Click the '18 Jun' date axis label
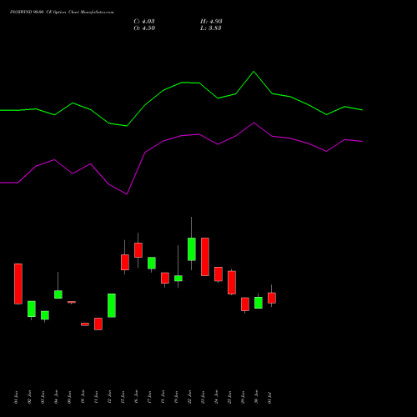This screenshot has width=417, height=417. (163, 397)
